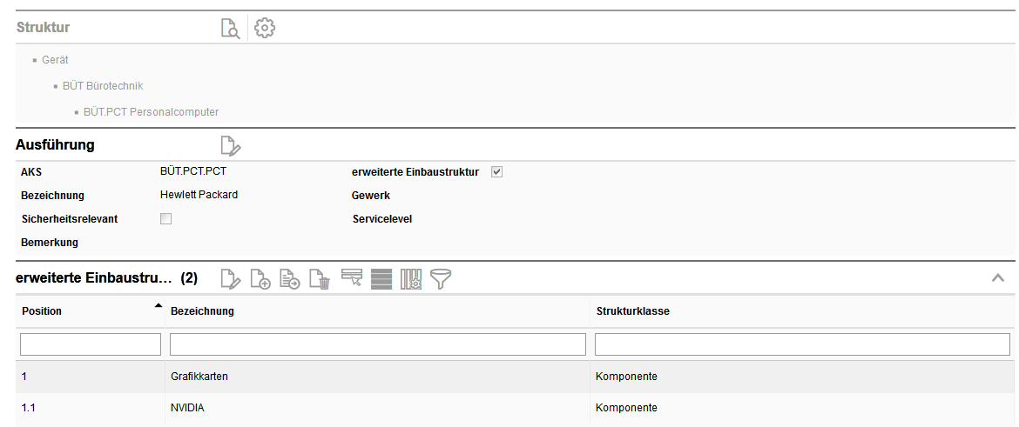This screenshot has width=1019, height=427.
Task: Add a new Einbaustruktur entry
Action: [260, 279]
